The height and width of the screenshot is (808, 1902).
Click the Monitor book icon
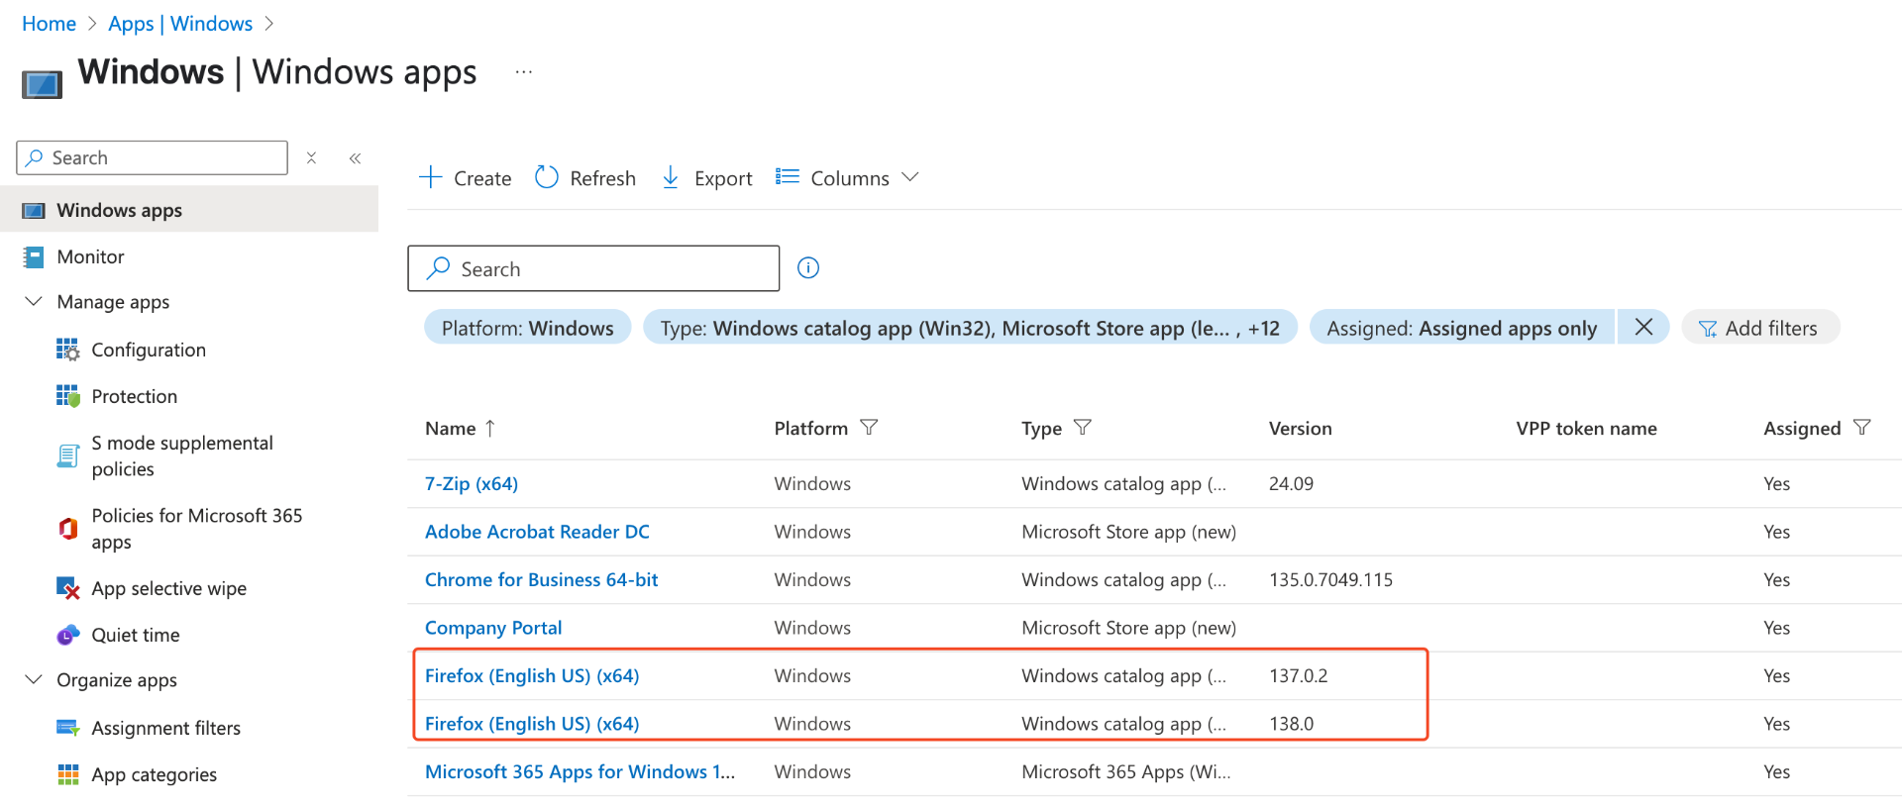pyautogui.click(x=34, y=257)
